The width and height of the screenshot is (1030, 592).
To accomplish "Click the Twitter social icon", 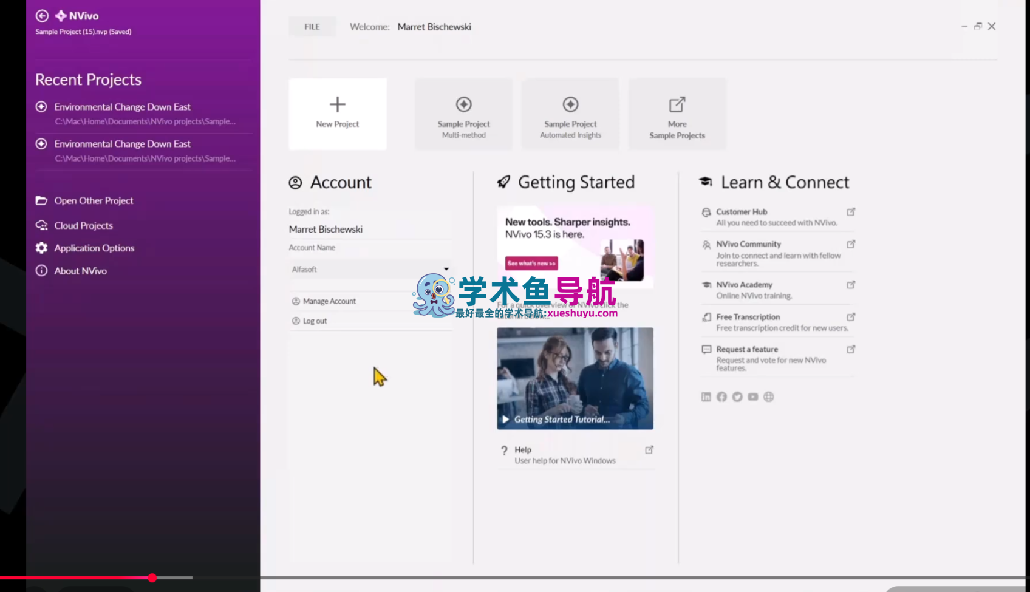I will click(x=737, y=397).
